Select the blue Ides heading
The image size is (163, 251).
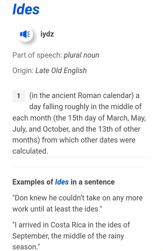25,9
